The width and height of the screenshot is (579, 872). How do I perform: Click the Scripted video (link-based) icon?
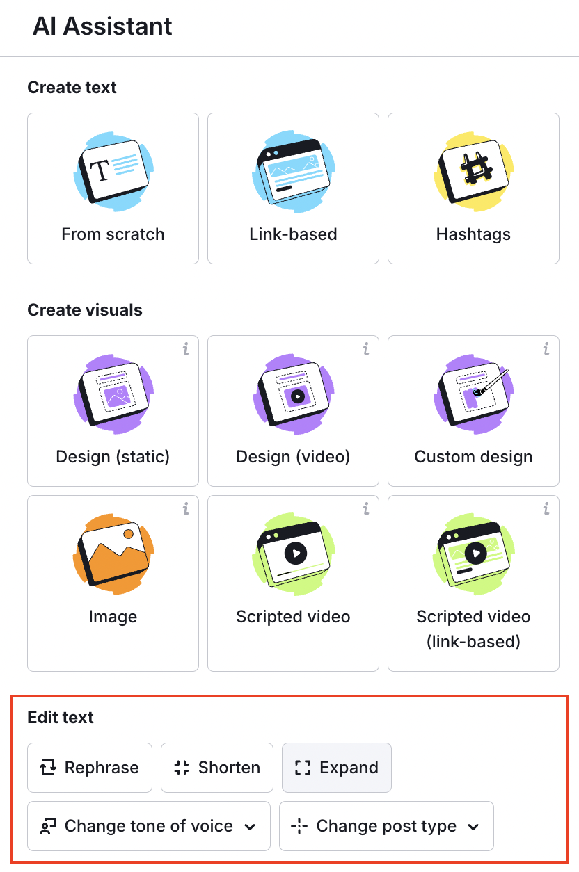pyautogui.click(x=473, y=554)
